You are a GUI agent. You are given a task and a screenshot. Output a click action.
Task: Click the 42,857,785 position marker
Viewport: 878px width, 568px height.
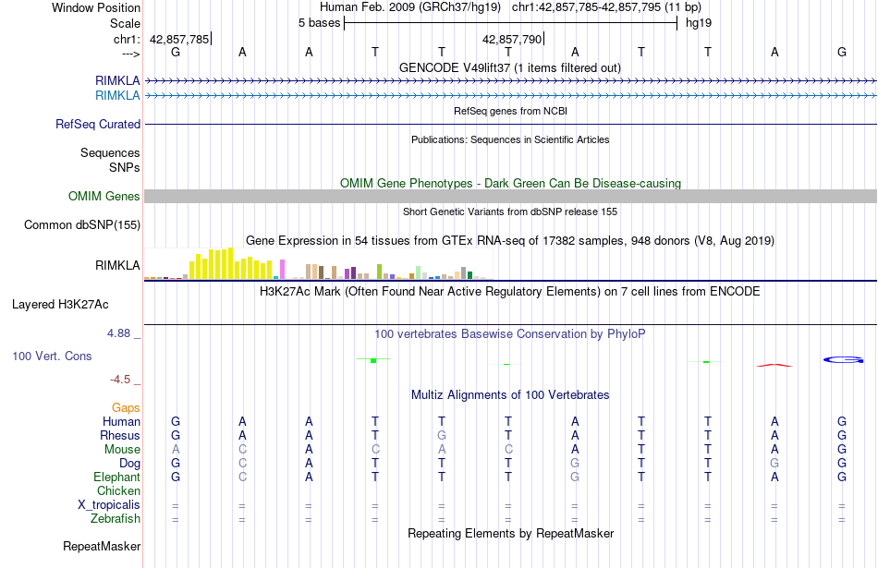point(179,39)
